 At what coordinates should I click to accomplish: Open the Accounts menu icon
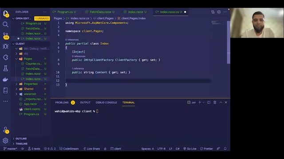6,130
